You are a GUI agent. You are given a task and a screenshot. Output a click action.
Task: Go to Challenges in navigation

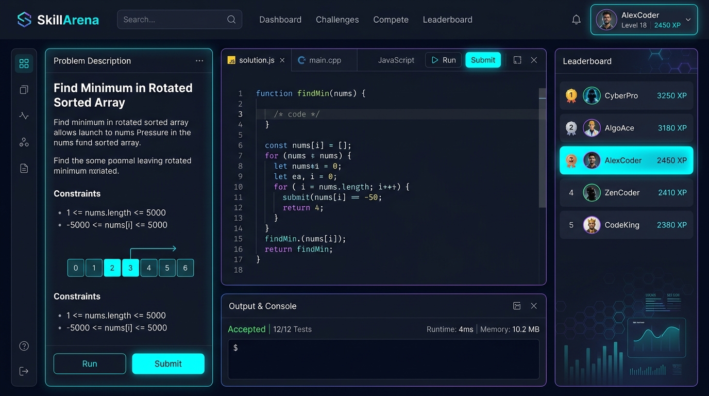[337, 20]
